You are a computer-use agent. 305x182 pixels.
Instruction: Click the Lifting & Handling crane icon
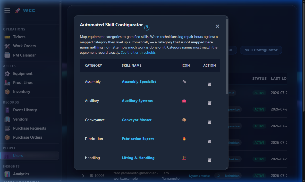pyautogui.click(x=184, y=158)
